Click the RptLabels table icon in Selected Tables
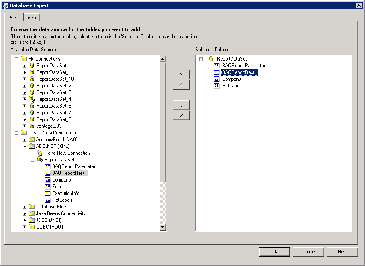The width and height of the screenshot is (365, 266). click(x=216, y=86)
